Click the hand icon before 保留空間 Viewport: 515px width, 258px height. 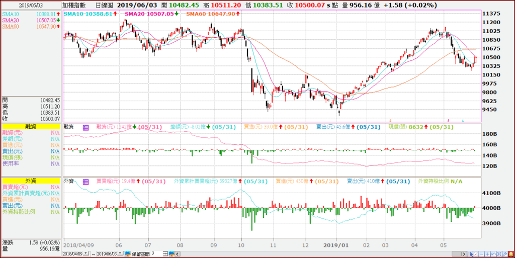click(x=128, y=254)
